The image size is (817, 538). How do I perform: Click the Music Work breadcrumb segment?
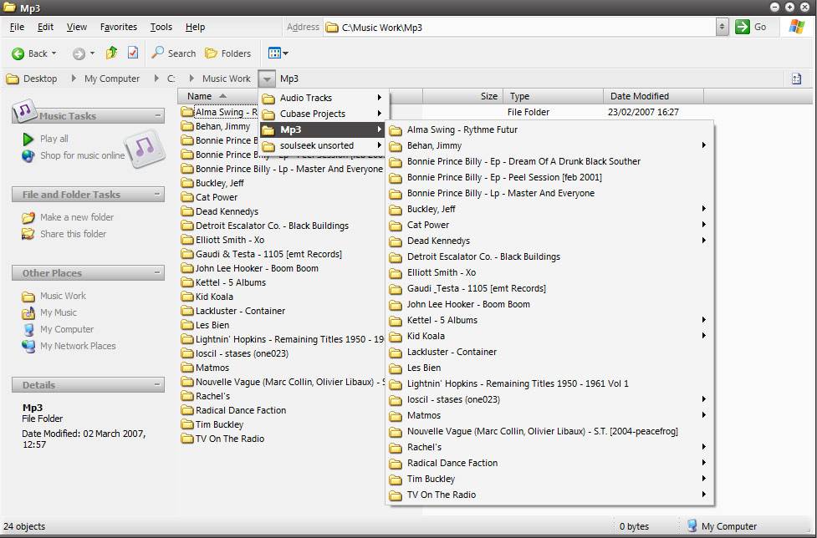226,79
